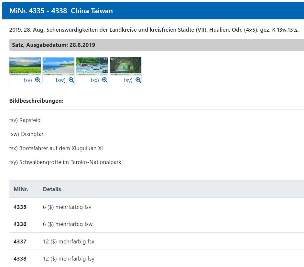This screenshot has height=267, width=304.
Task: Enlarge stamp fsx) using the magnifier icon
Action: 105,80
